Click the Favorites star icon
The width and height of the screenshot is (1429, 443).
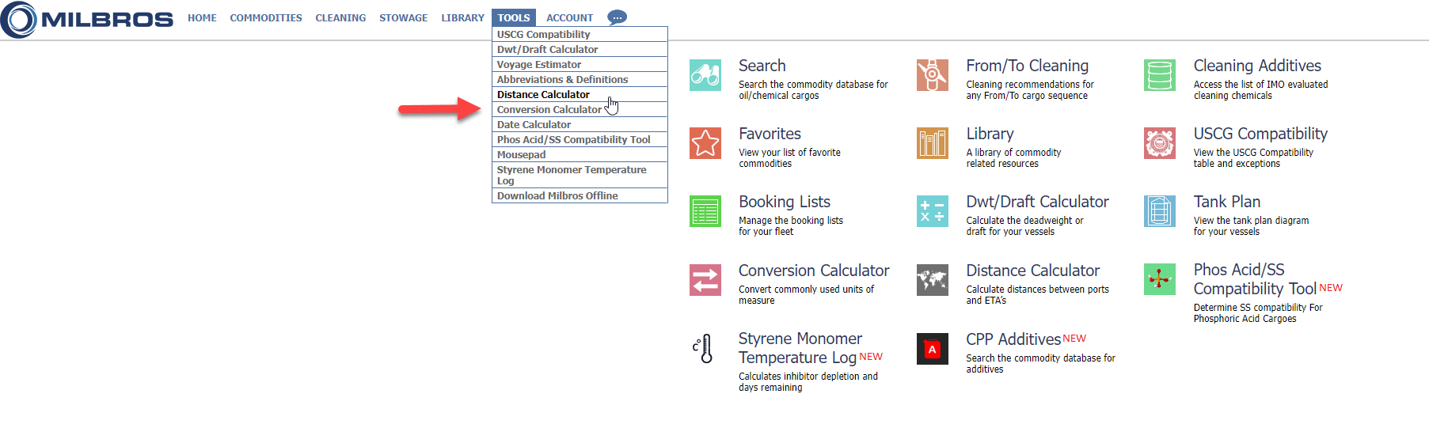[x=705, y=143]
